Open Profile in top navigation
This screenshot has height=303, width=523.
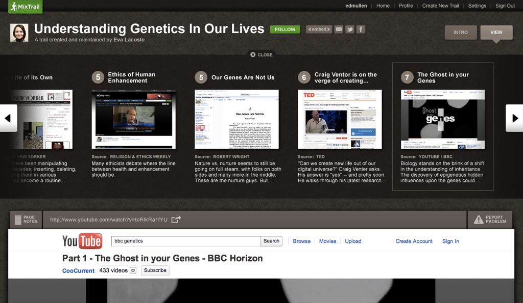(x=406, y=6)
